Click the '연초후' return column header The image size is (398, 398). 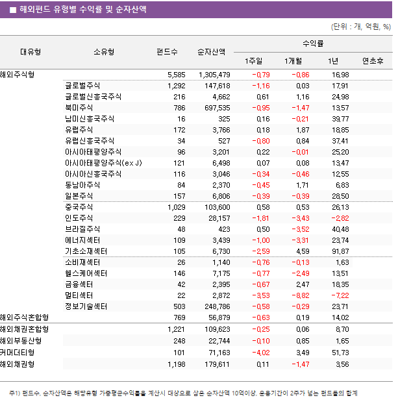tap(373, 61)
